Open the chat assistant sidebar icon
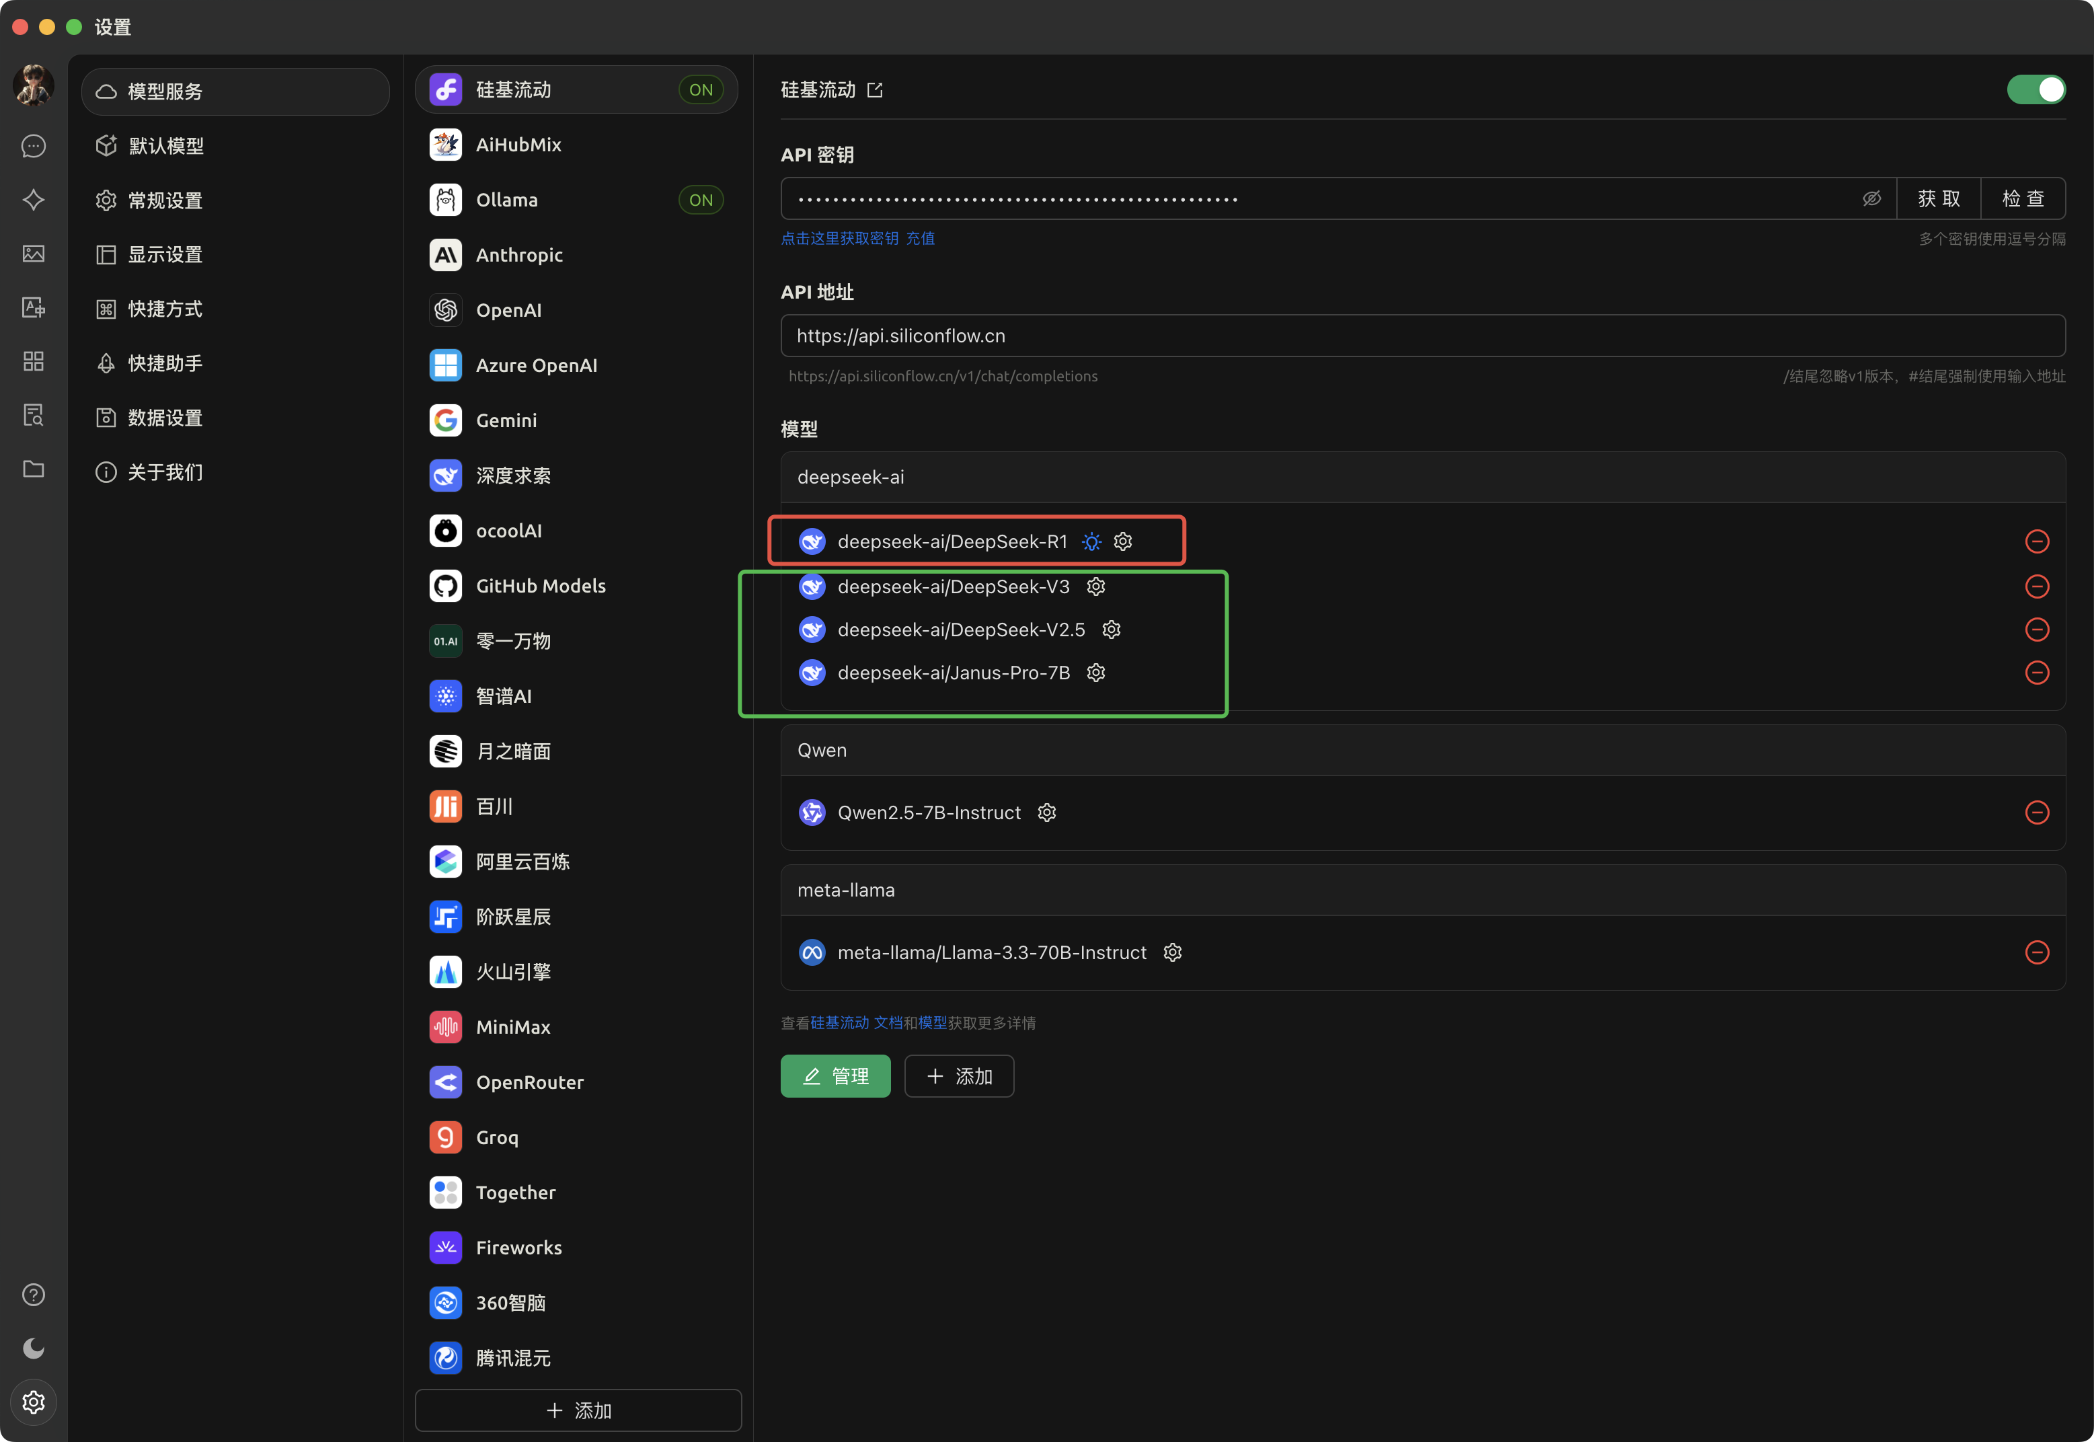 [34, 147]
